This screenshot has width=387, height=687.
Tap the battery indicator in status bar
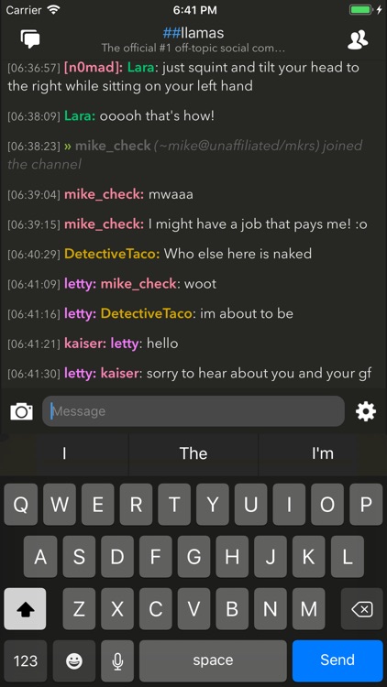(360, 10)
